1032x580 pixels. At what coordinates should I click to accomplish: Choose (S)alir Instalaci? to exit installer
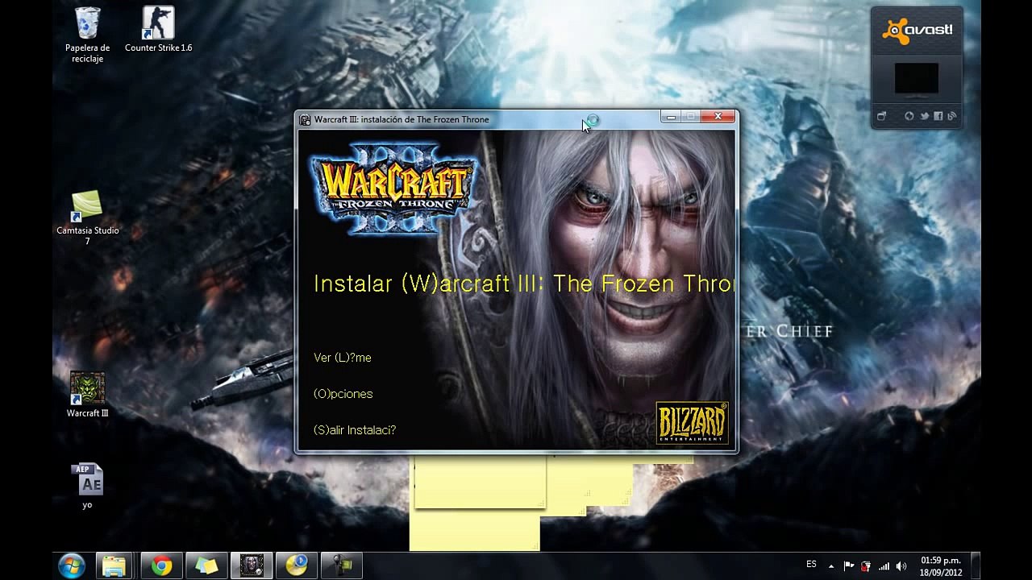coord(355,430)
